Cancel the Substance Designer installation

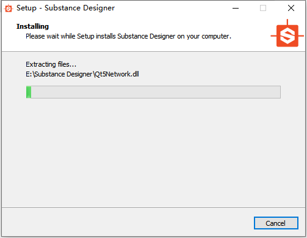coord(276,223)
